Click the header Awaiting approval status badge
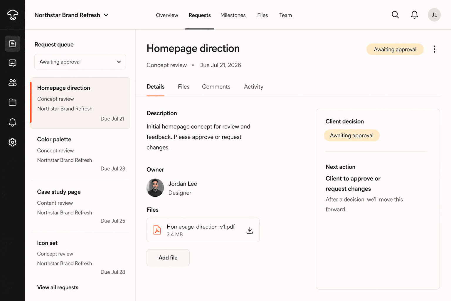The height and width of the screenshot is (301, 451). point(395,49)
